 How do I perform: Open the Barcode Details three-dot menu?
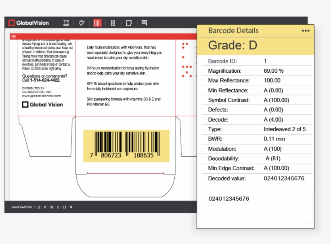click(x=306, y=31)
